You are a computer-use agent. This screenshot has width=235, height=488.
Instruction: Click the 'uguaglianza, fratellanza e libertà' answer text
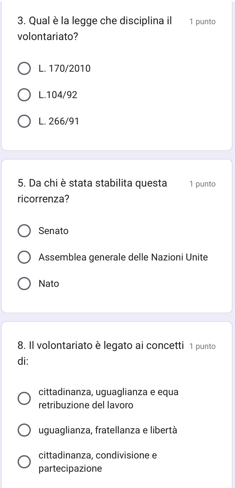pos(108,430)
